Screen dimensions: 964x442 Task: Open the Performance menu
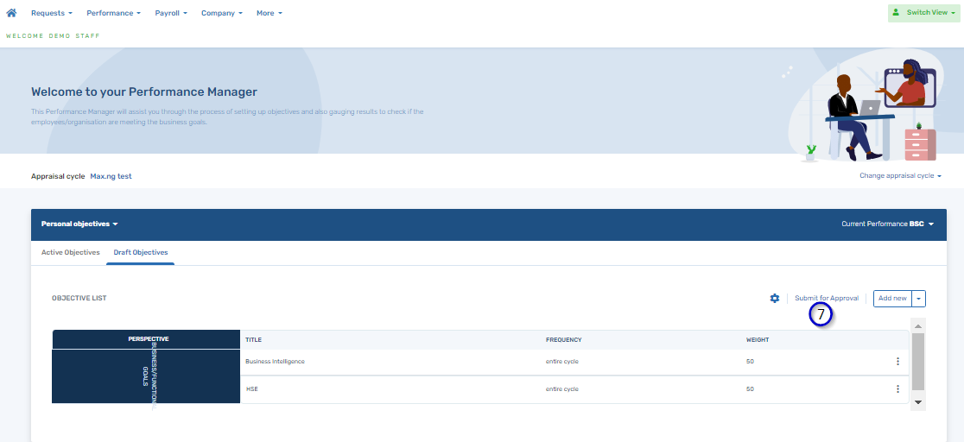tap(113, 13)
